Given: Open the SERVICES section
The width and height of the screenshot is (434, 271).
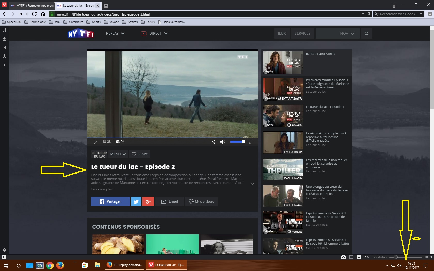Looking at the screenshot, I should point(302,33).
